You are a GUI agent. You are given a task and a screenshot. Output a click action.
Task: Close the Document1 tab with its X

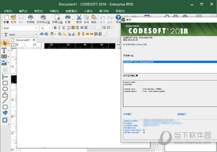pos(34,40)
